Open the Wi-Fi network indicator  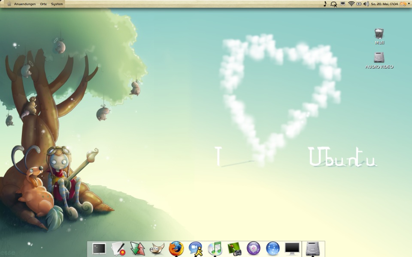[x=351, y=4]
